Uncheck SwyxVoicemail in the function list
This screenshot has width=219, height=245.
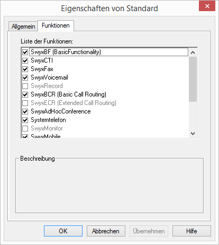25,77
